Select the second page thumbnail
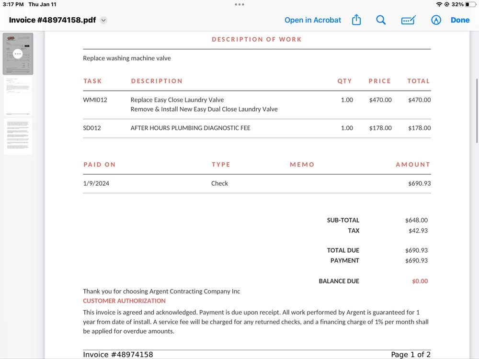This screenshot has height=359, width=479. (x=18, y=96)
